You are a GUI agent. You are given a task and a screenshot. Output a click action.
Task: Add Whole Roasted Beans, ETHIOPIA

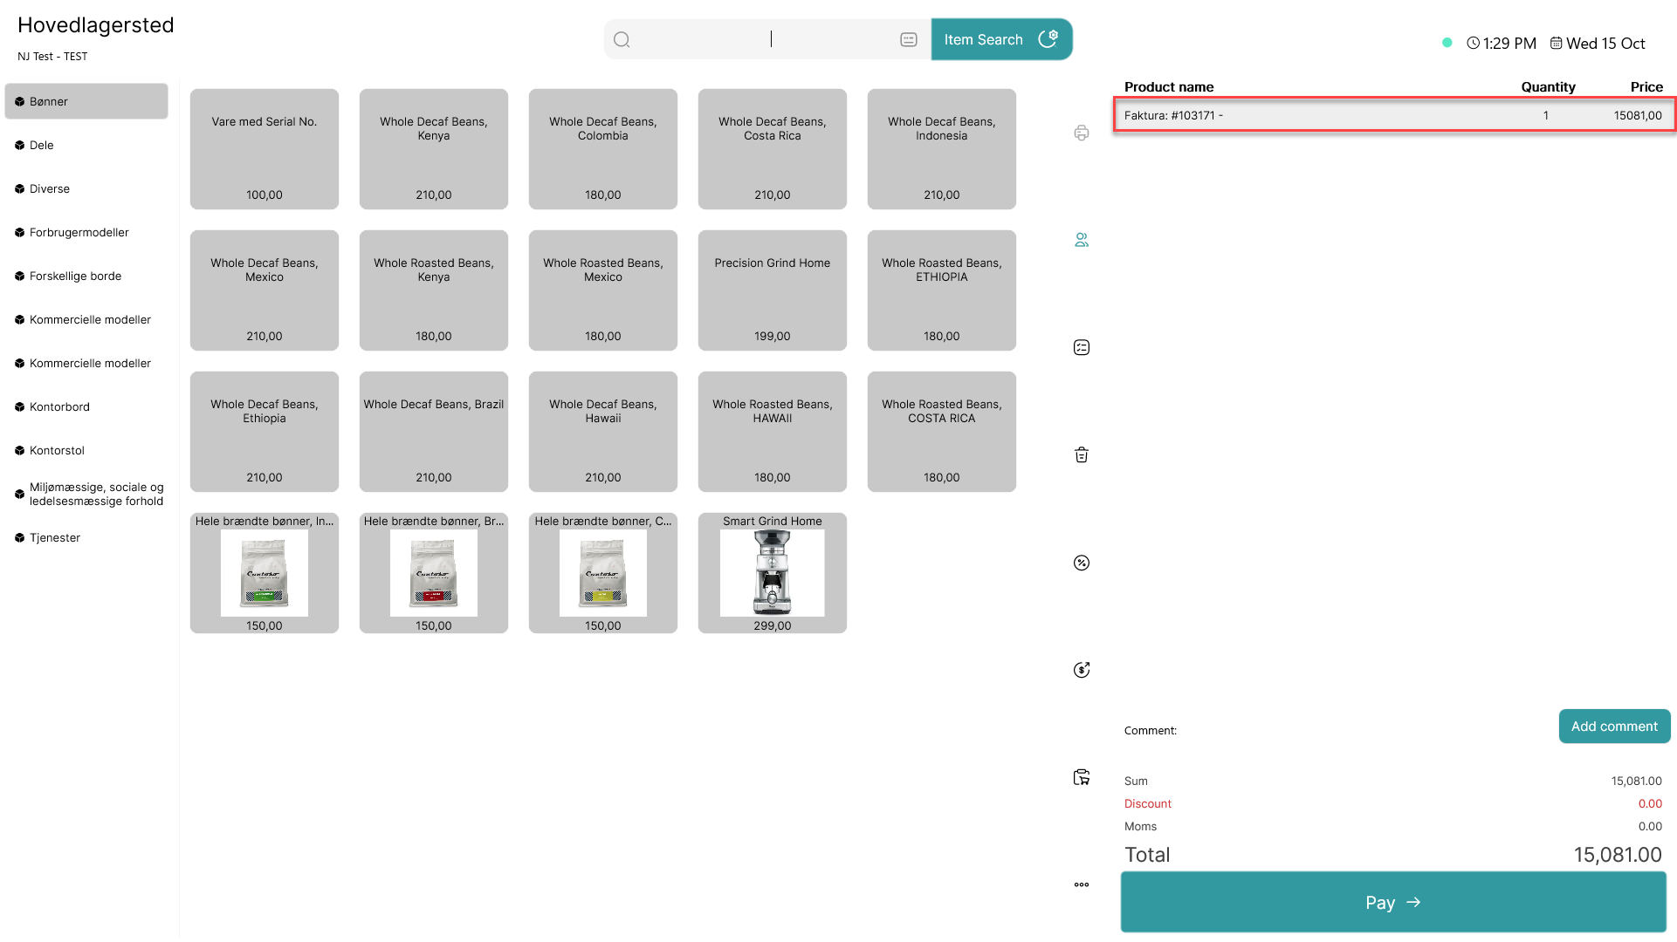(942, 290)
